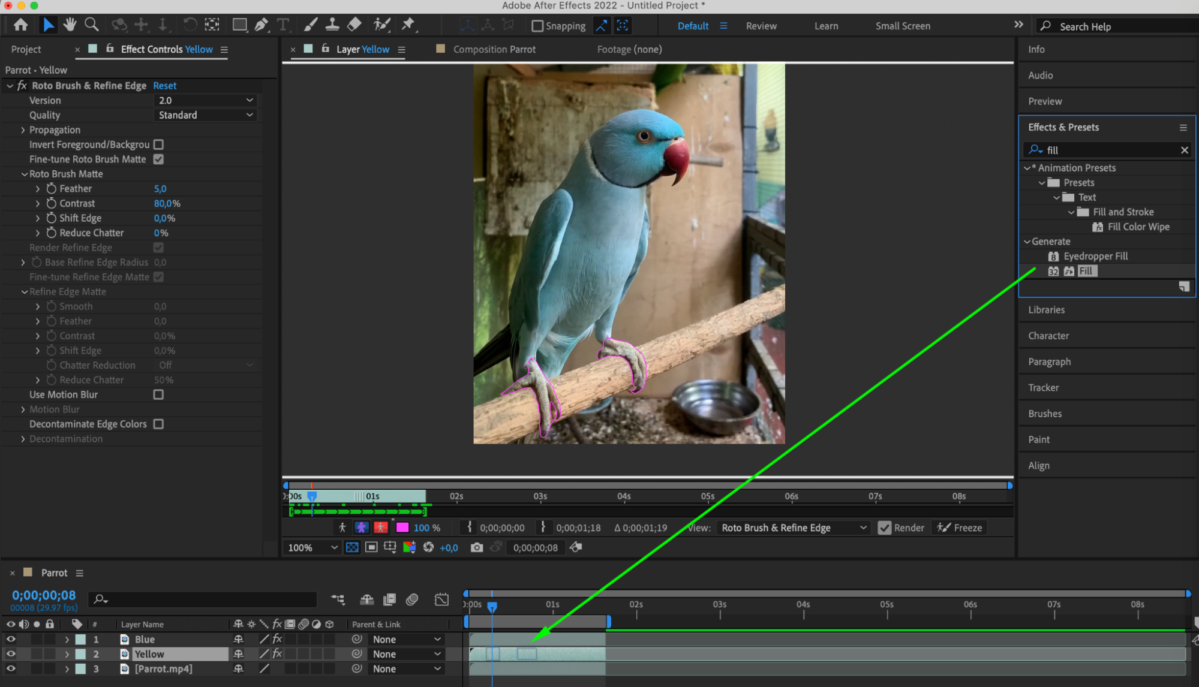Select the Hand tool
The image size is (1199, 687).
tap(70, 25)
